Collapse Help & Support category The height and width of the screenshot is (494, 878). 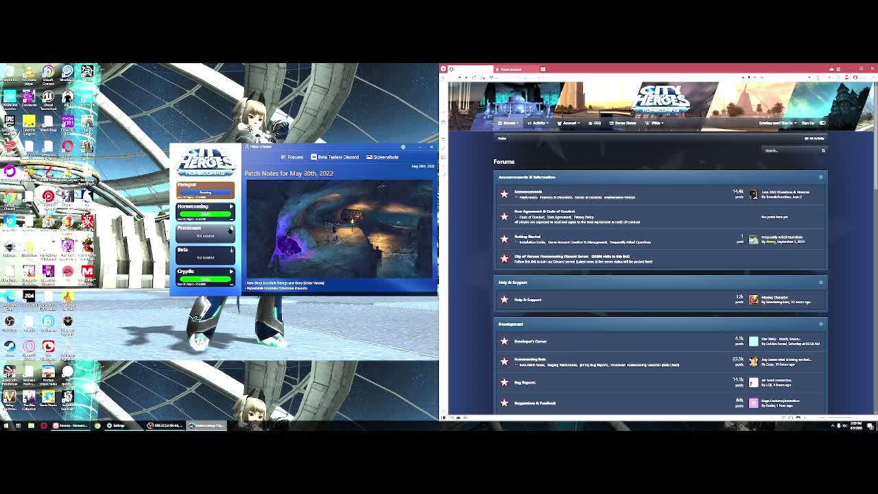[820, 282]
